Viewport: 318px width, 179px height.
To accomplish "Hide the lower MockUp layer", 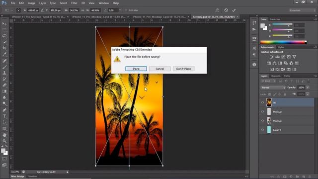I will pos(263,121).
